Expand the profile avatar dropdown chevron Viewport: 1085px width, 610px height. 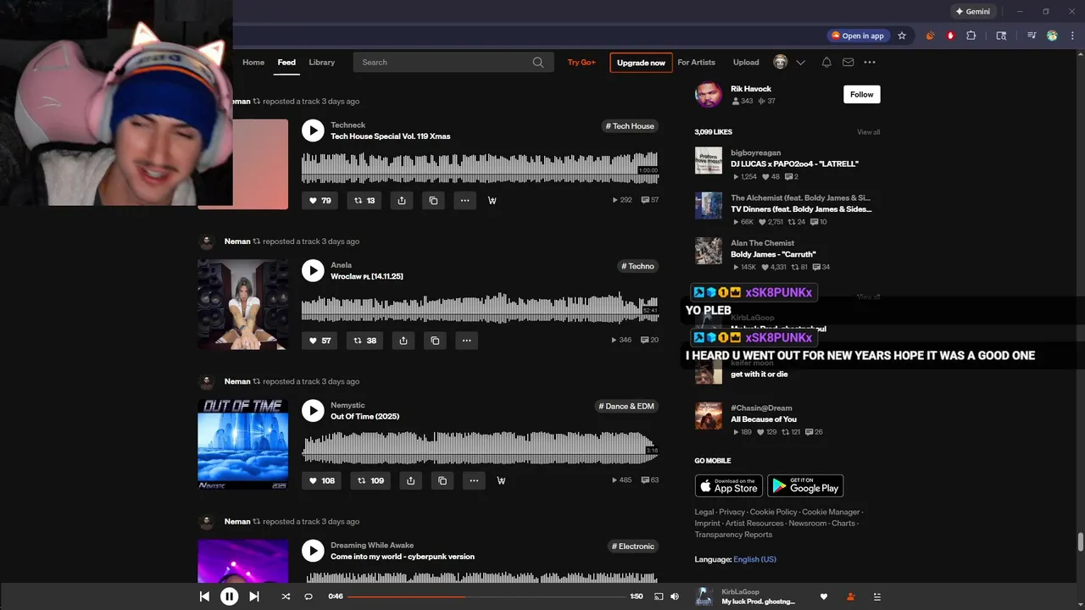pos(800,63)
